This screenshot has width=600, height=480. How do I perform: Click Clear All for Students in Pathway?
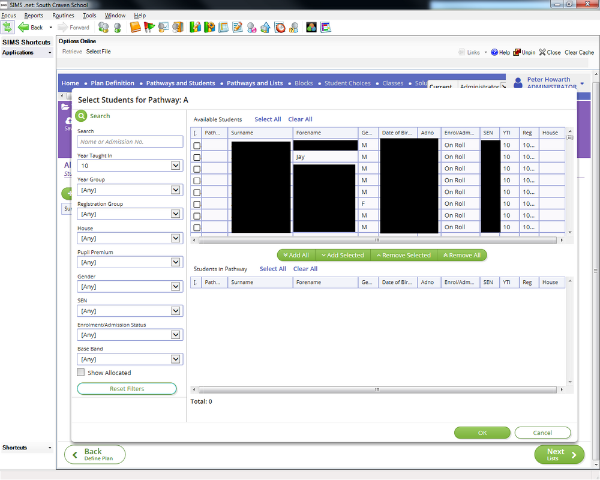coord(305,269)
